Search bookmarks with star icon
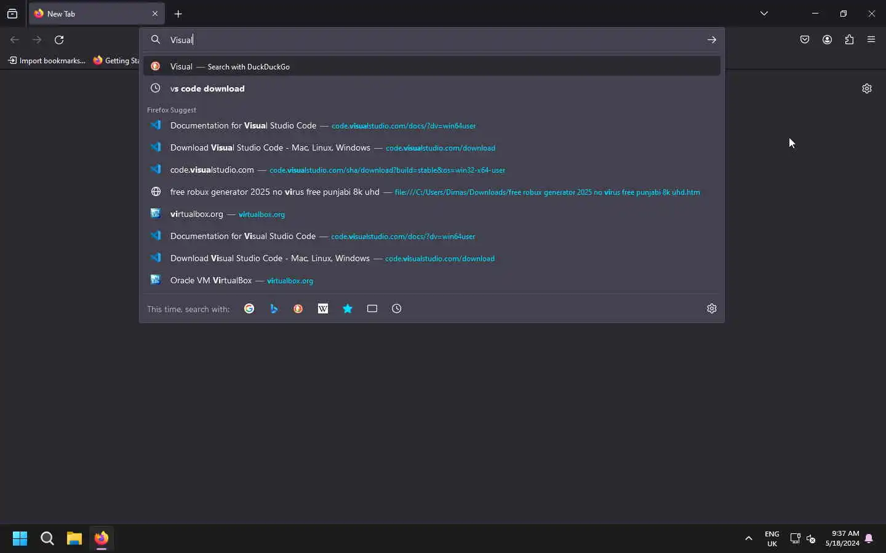Viewport: 886px width, 553px height. pyautogui.click(x=348, y=308)
